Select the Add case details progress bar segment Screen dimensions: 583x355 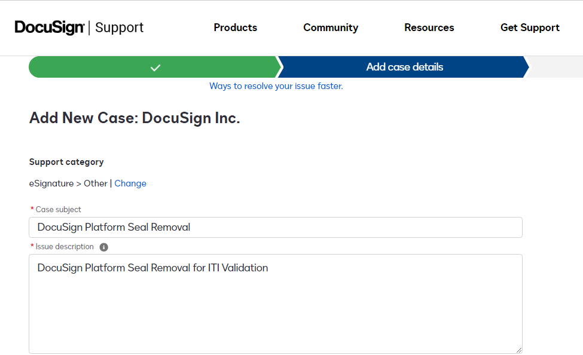(404, 67)
